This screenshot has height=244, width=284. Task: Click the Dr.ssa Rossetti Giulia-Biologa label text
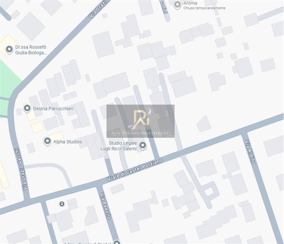(31, 50)
